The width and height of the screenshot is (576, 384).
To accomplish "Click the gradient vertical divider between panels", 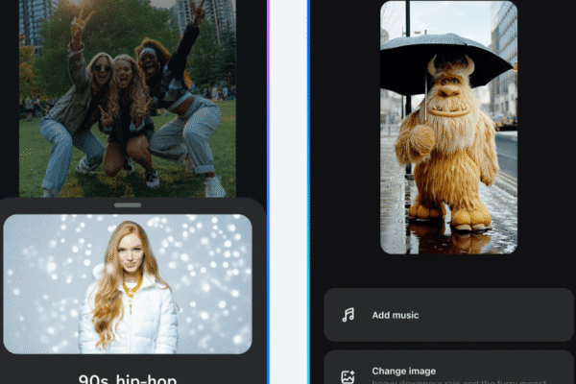I will (x=269, y=192).
